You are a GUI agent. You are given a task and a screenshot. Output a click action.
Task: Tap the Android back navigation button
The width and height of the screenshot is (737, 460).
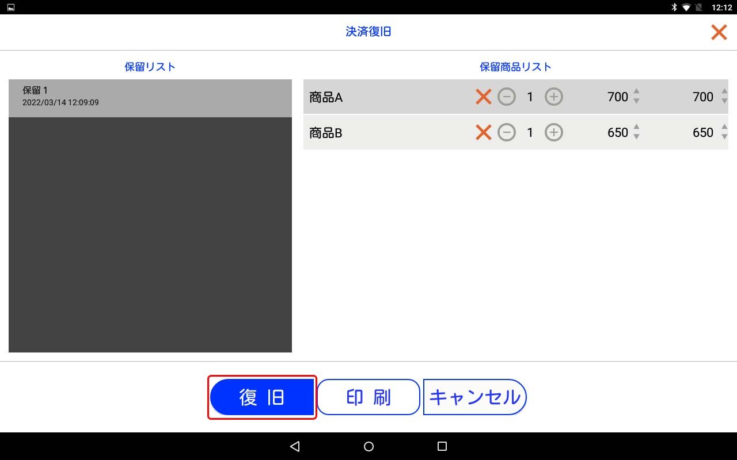coord(295,446)
